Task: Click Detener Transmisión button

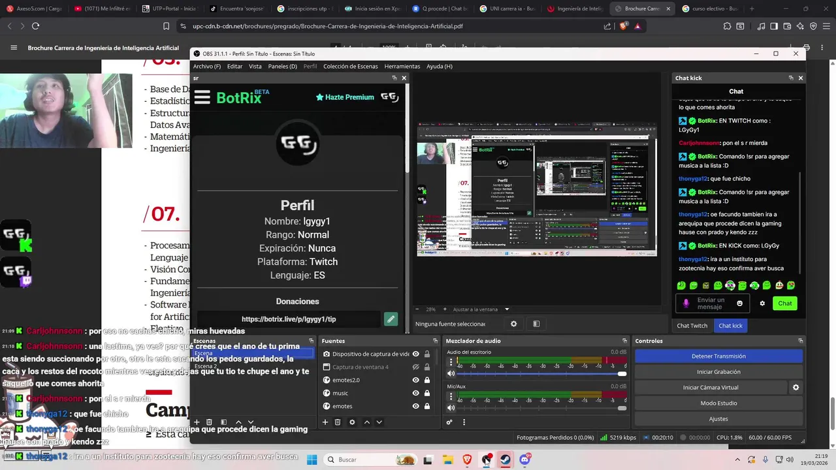Action: coord(718,356)
